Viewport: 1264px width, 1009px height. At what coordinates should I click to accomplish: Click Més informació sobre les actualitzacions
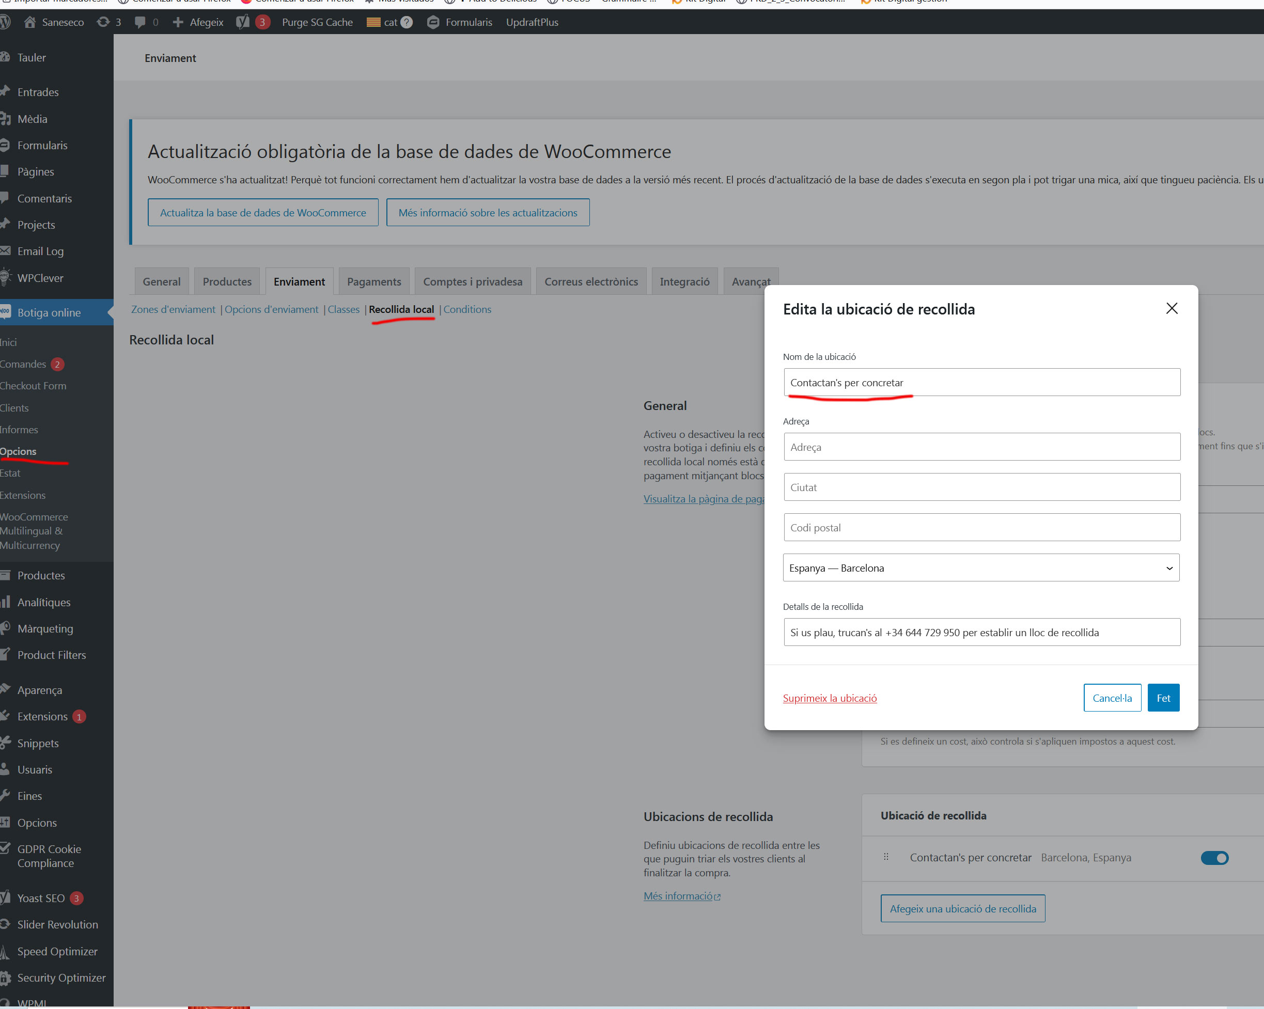click(x=488, y=213)
